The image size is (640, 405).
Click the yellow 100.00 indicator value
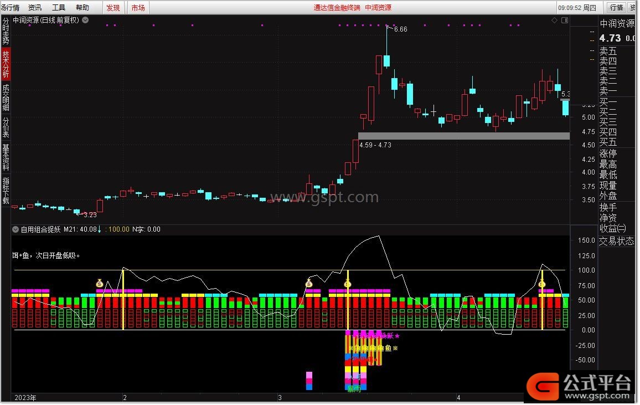[119, 230]
